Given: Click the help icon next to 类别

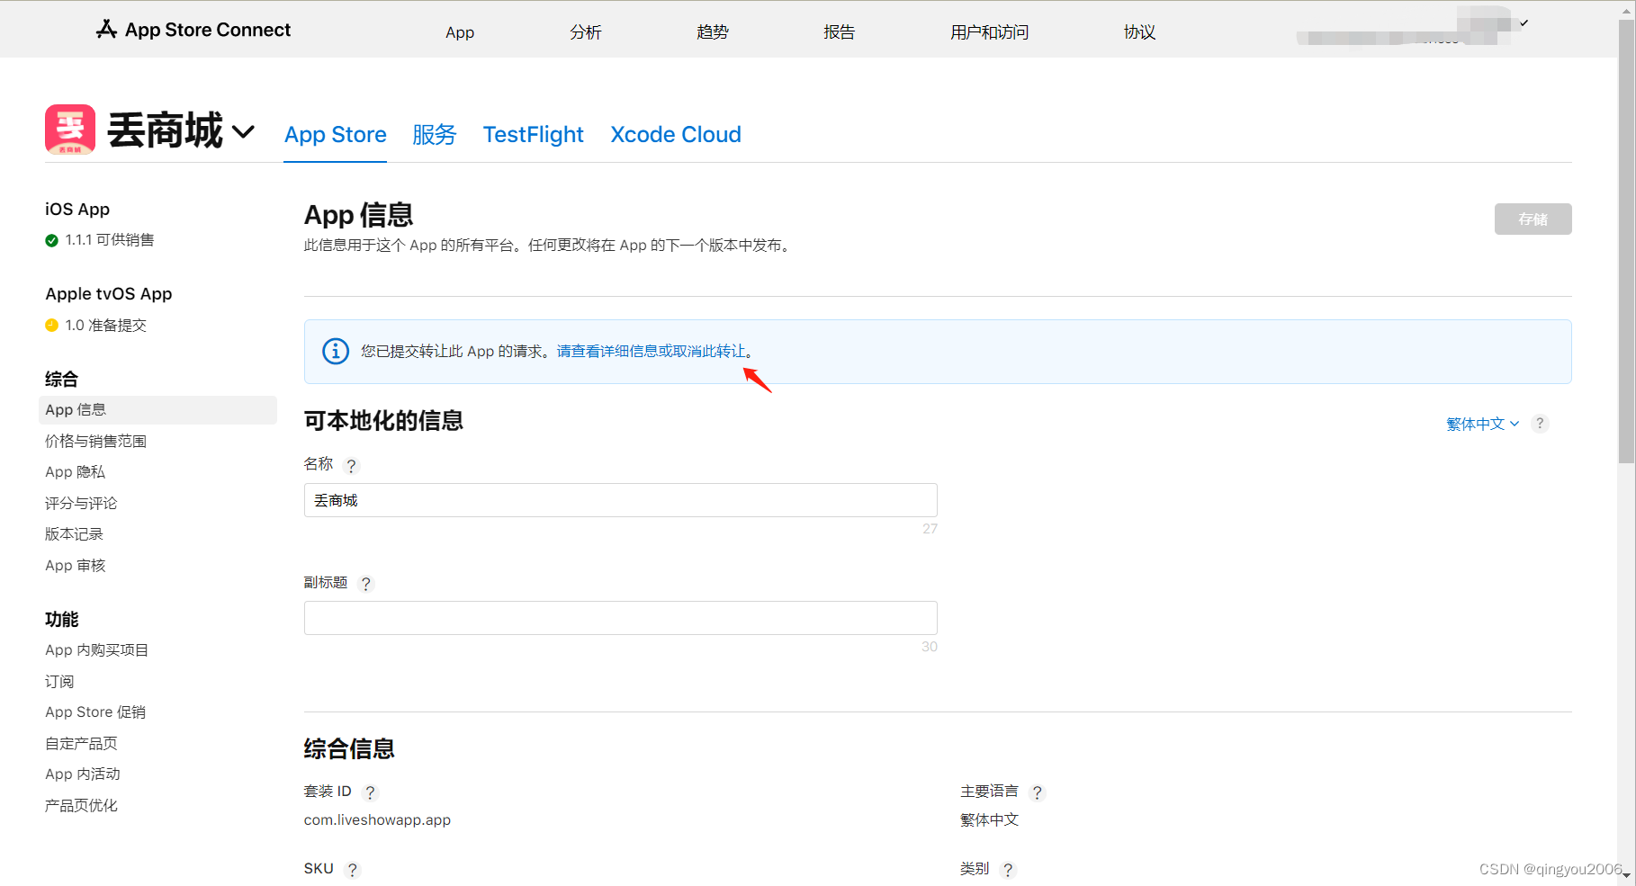Looking at the screenshot, I should 1008,869.
